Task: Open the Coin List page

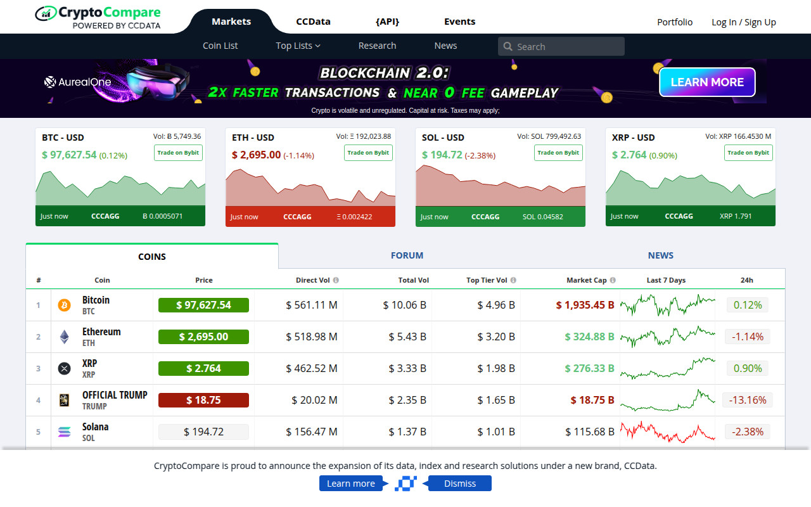Action: tap(220, 46)
